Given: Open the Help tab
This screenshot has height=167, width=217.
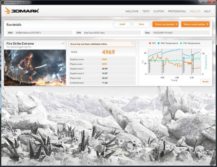Looking at the screenshot, I should pyautogui.click(x=207, y=11).
